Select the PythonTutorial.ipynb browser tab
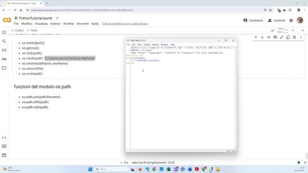The image size is (308, 173). tap(25, 3)
